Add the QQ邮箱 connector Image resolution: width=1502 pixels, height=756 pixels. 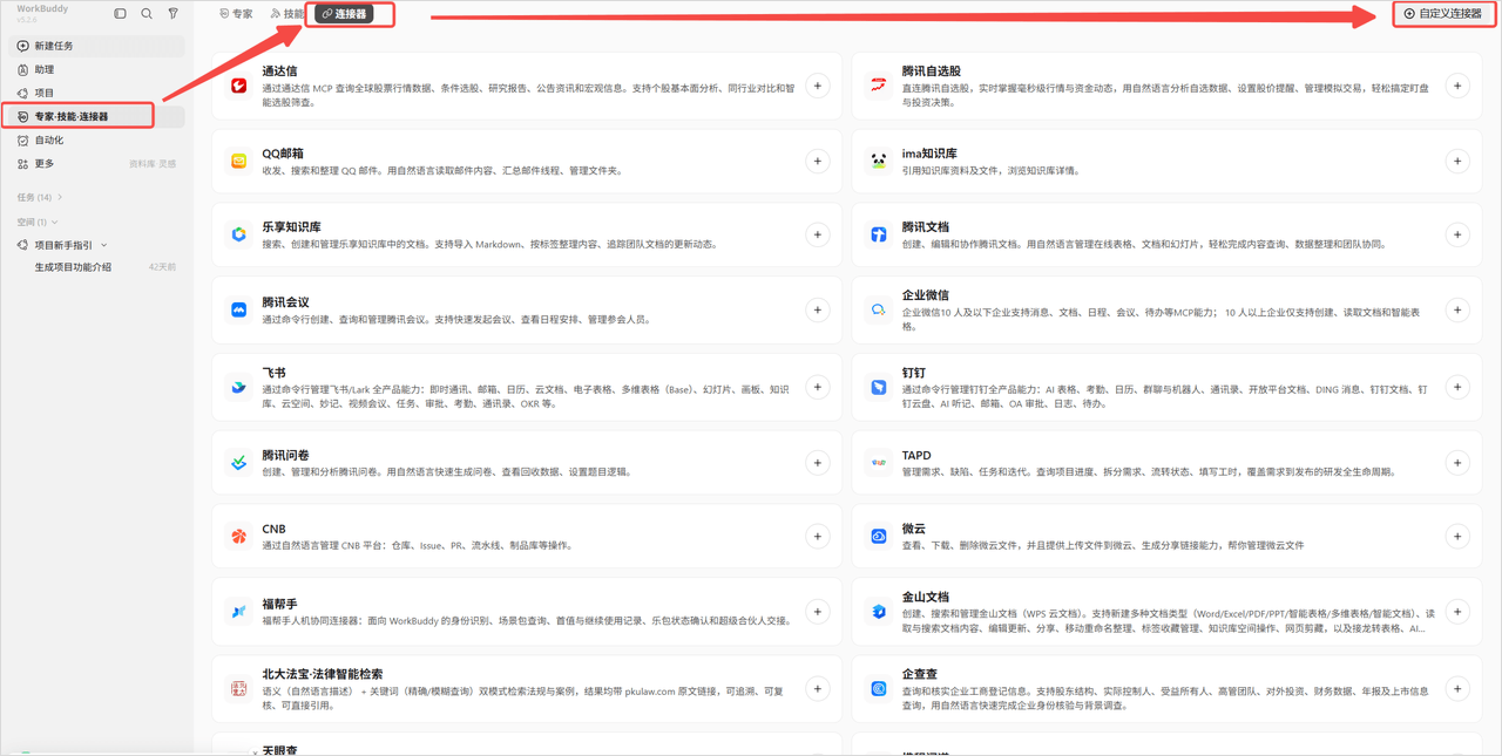817,161
